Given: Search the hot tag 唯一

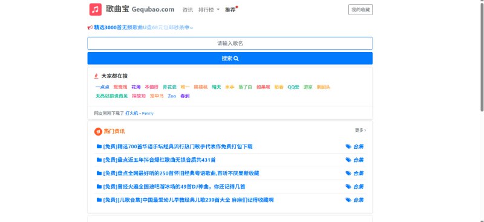Looking at the screenshot, I should point(185,87).
